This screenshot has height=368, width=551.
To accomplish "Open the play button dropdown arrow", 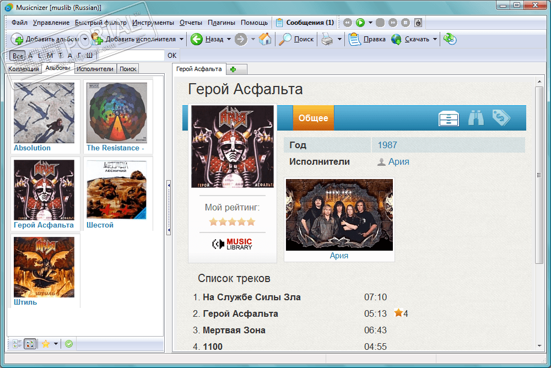I will coord(370,23).
